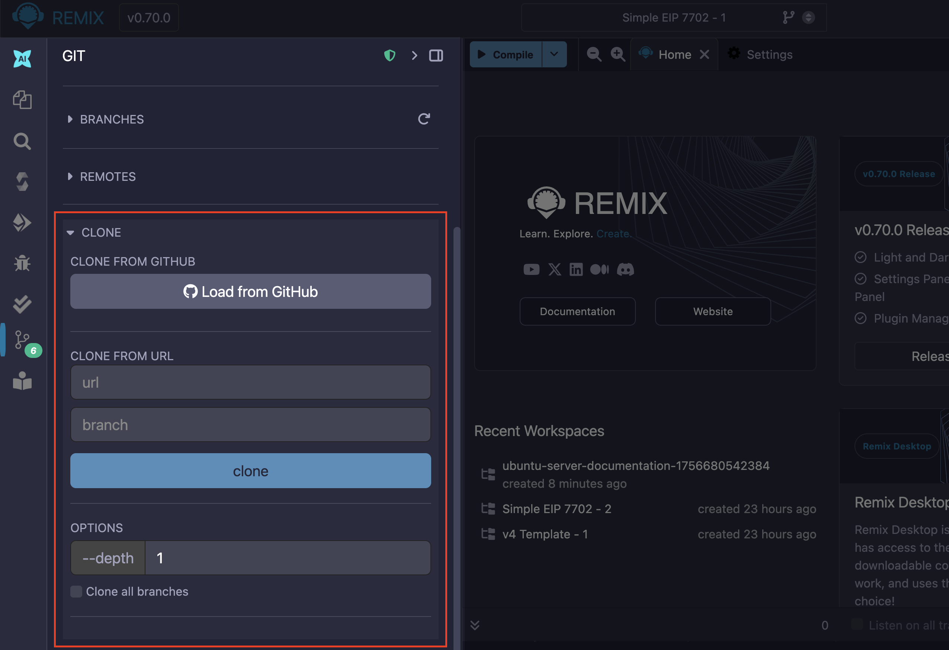Image resolution: width=949 pixels, height=650 pixels.
Task: Toggle Listen on all transactions checkbox
Action: coord(857,624)
